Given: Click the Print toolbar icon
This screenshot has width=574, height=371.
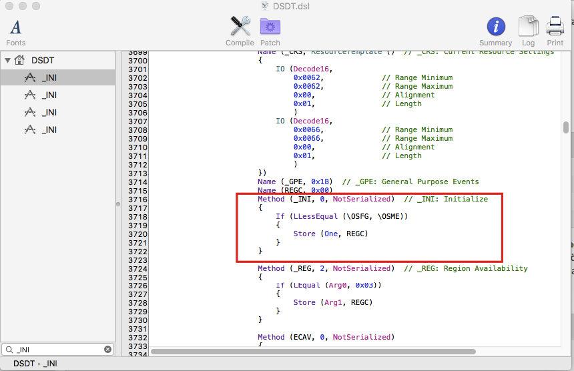Looking at the screenshot, I should pos(555,27).
